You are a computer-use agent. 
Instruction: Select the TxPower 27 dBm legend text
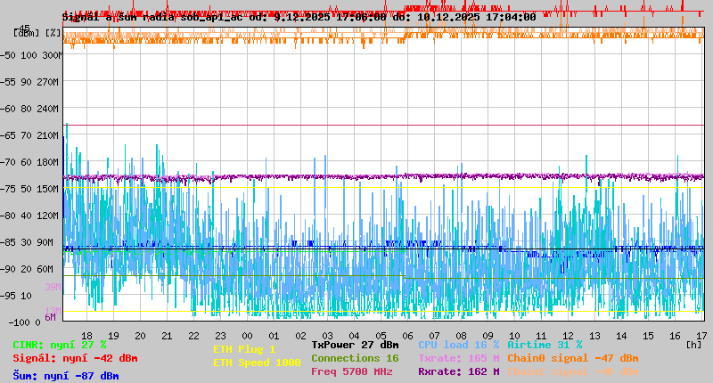pyautogui.click(x=355, y=345)
